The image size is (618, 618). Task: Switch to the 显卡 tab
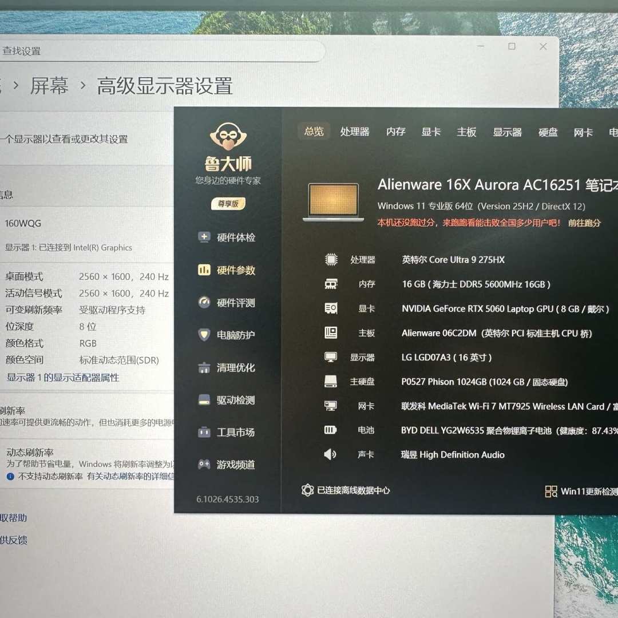pyautogui.click(x=431, y=132)
